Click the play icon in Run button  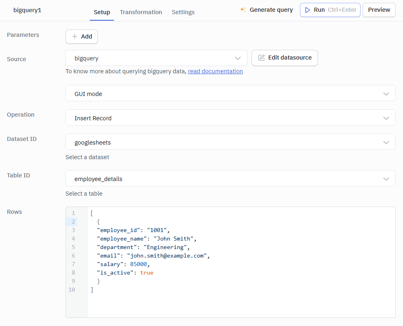coord(307,10)
